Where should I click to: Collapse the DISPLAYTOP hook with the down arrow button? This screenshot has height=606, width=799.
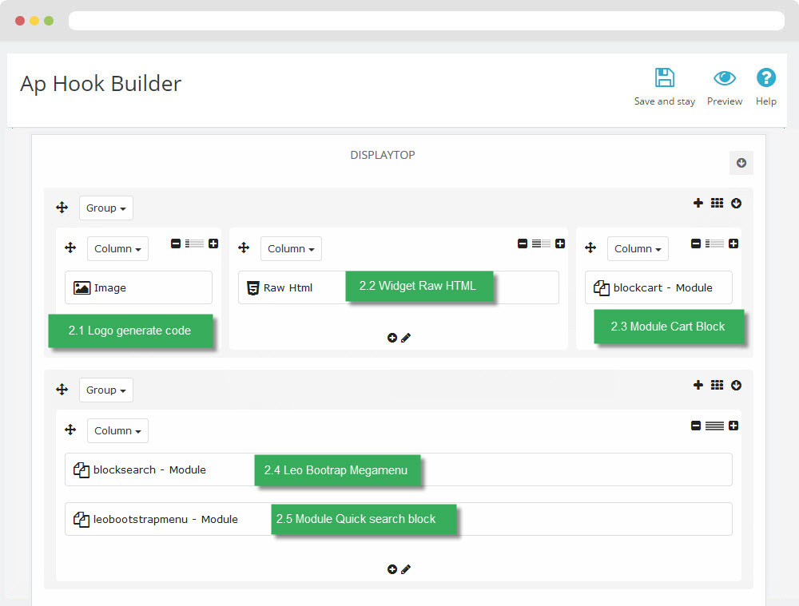pos(741,163)
